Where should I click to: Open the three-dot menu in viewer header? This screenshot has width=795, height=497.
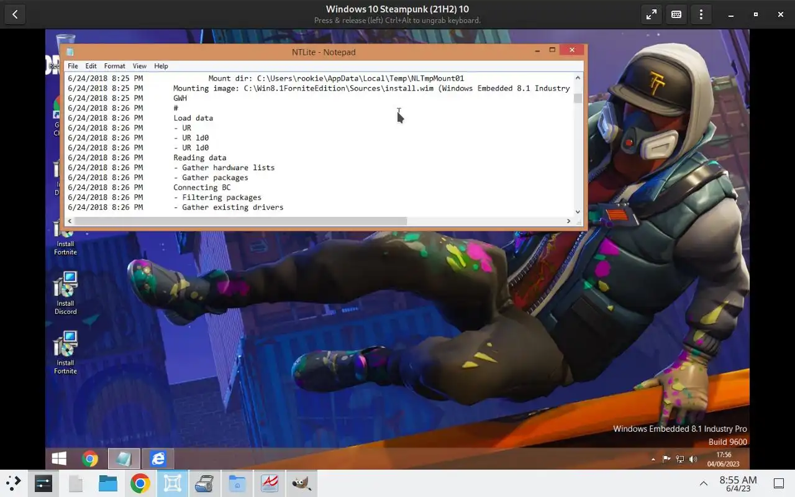coord(701,14)
